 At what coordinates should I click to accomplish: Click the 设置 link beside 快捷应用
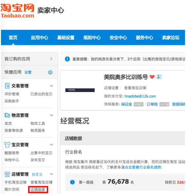click(x=28, y=72)
